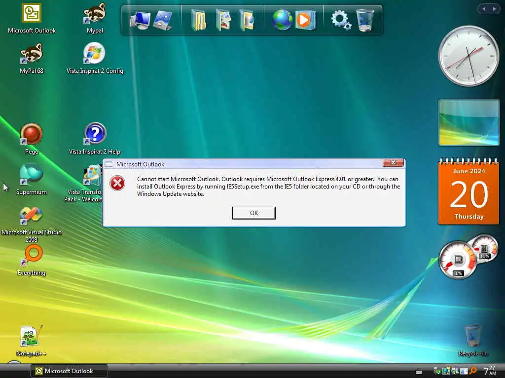Open the gears settings icon in the dock
The height and width of the screenshot is (378, 505).
coord(341,20)
